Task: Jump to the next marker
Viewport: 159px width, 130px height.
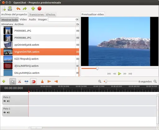Action: click(56, 81)
